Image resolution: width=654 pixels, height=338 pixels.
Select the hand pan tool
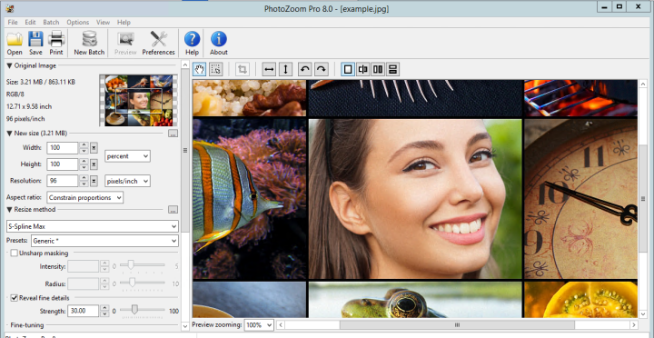click(199, 69)
